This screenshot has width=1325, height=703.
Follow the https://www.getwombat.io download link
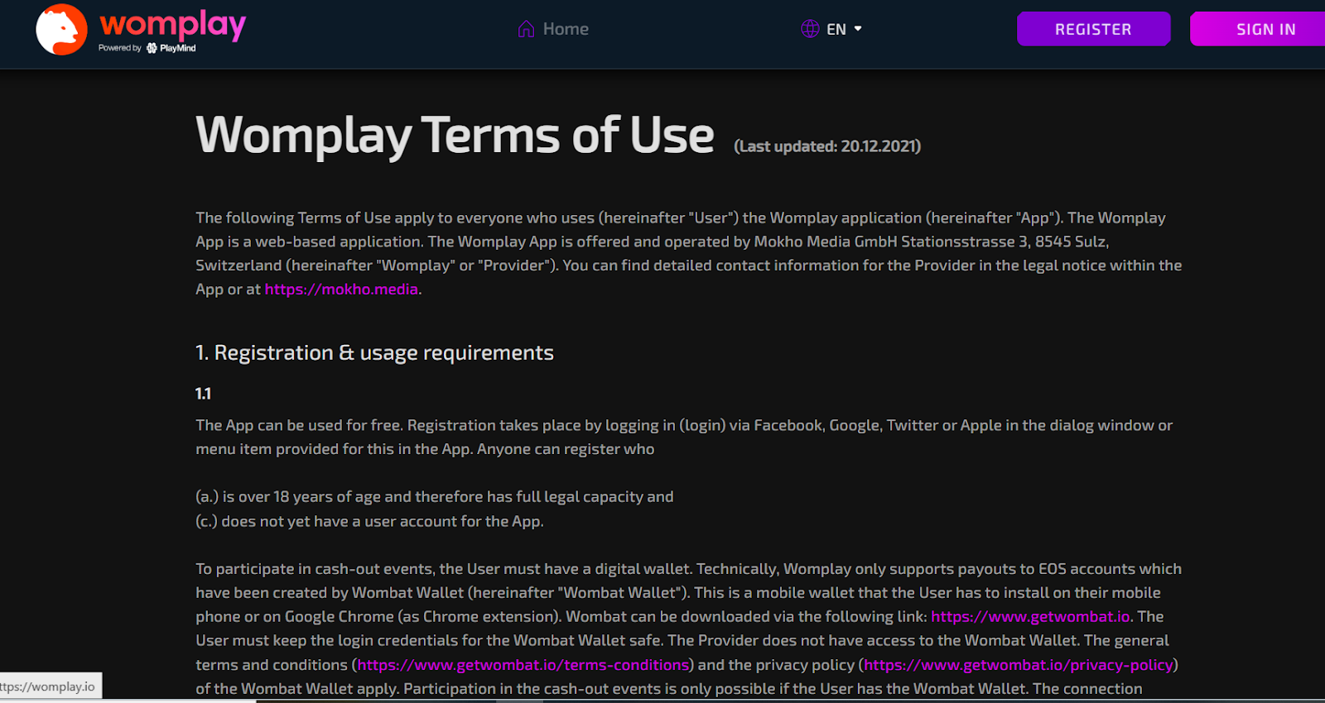1030,616
